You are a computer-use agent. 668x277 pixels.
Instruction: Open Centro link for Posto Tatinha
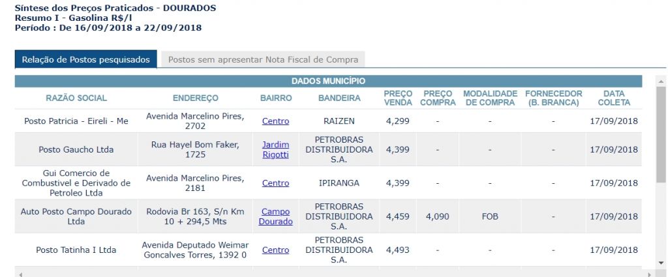pos(276,250)
